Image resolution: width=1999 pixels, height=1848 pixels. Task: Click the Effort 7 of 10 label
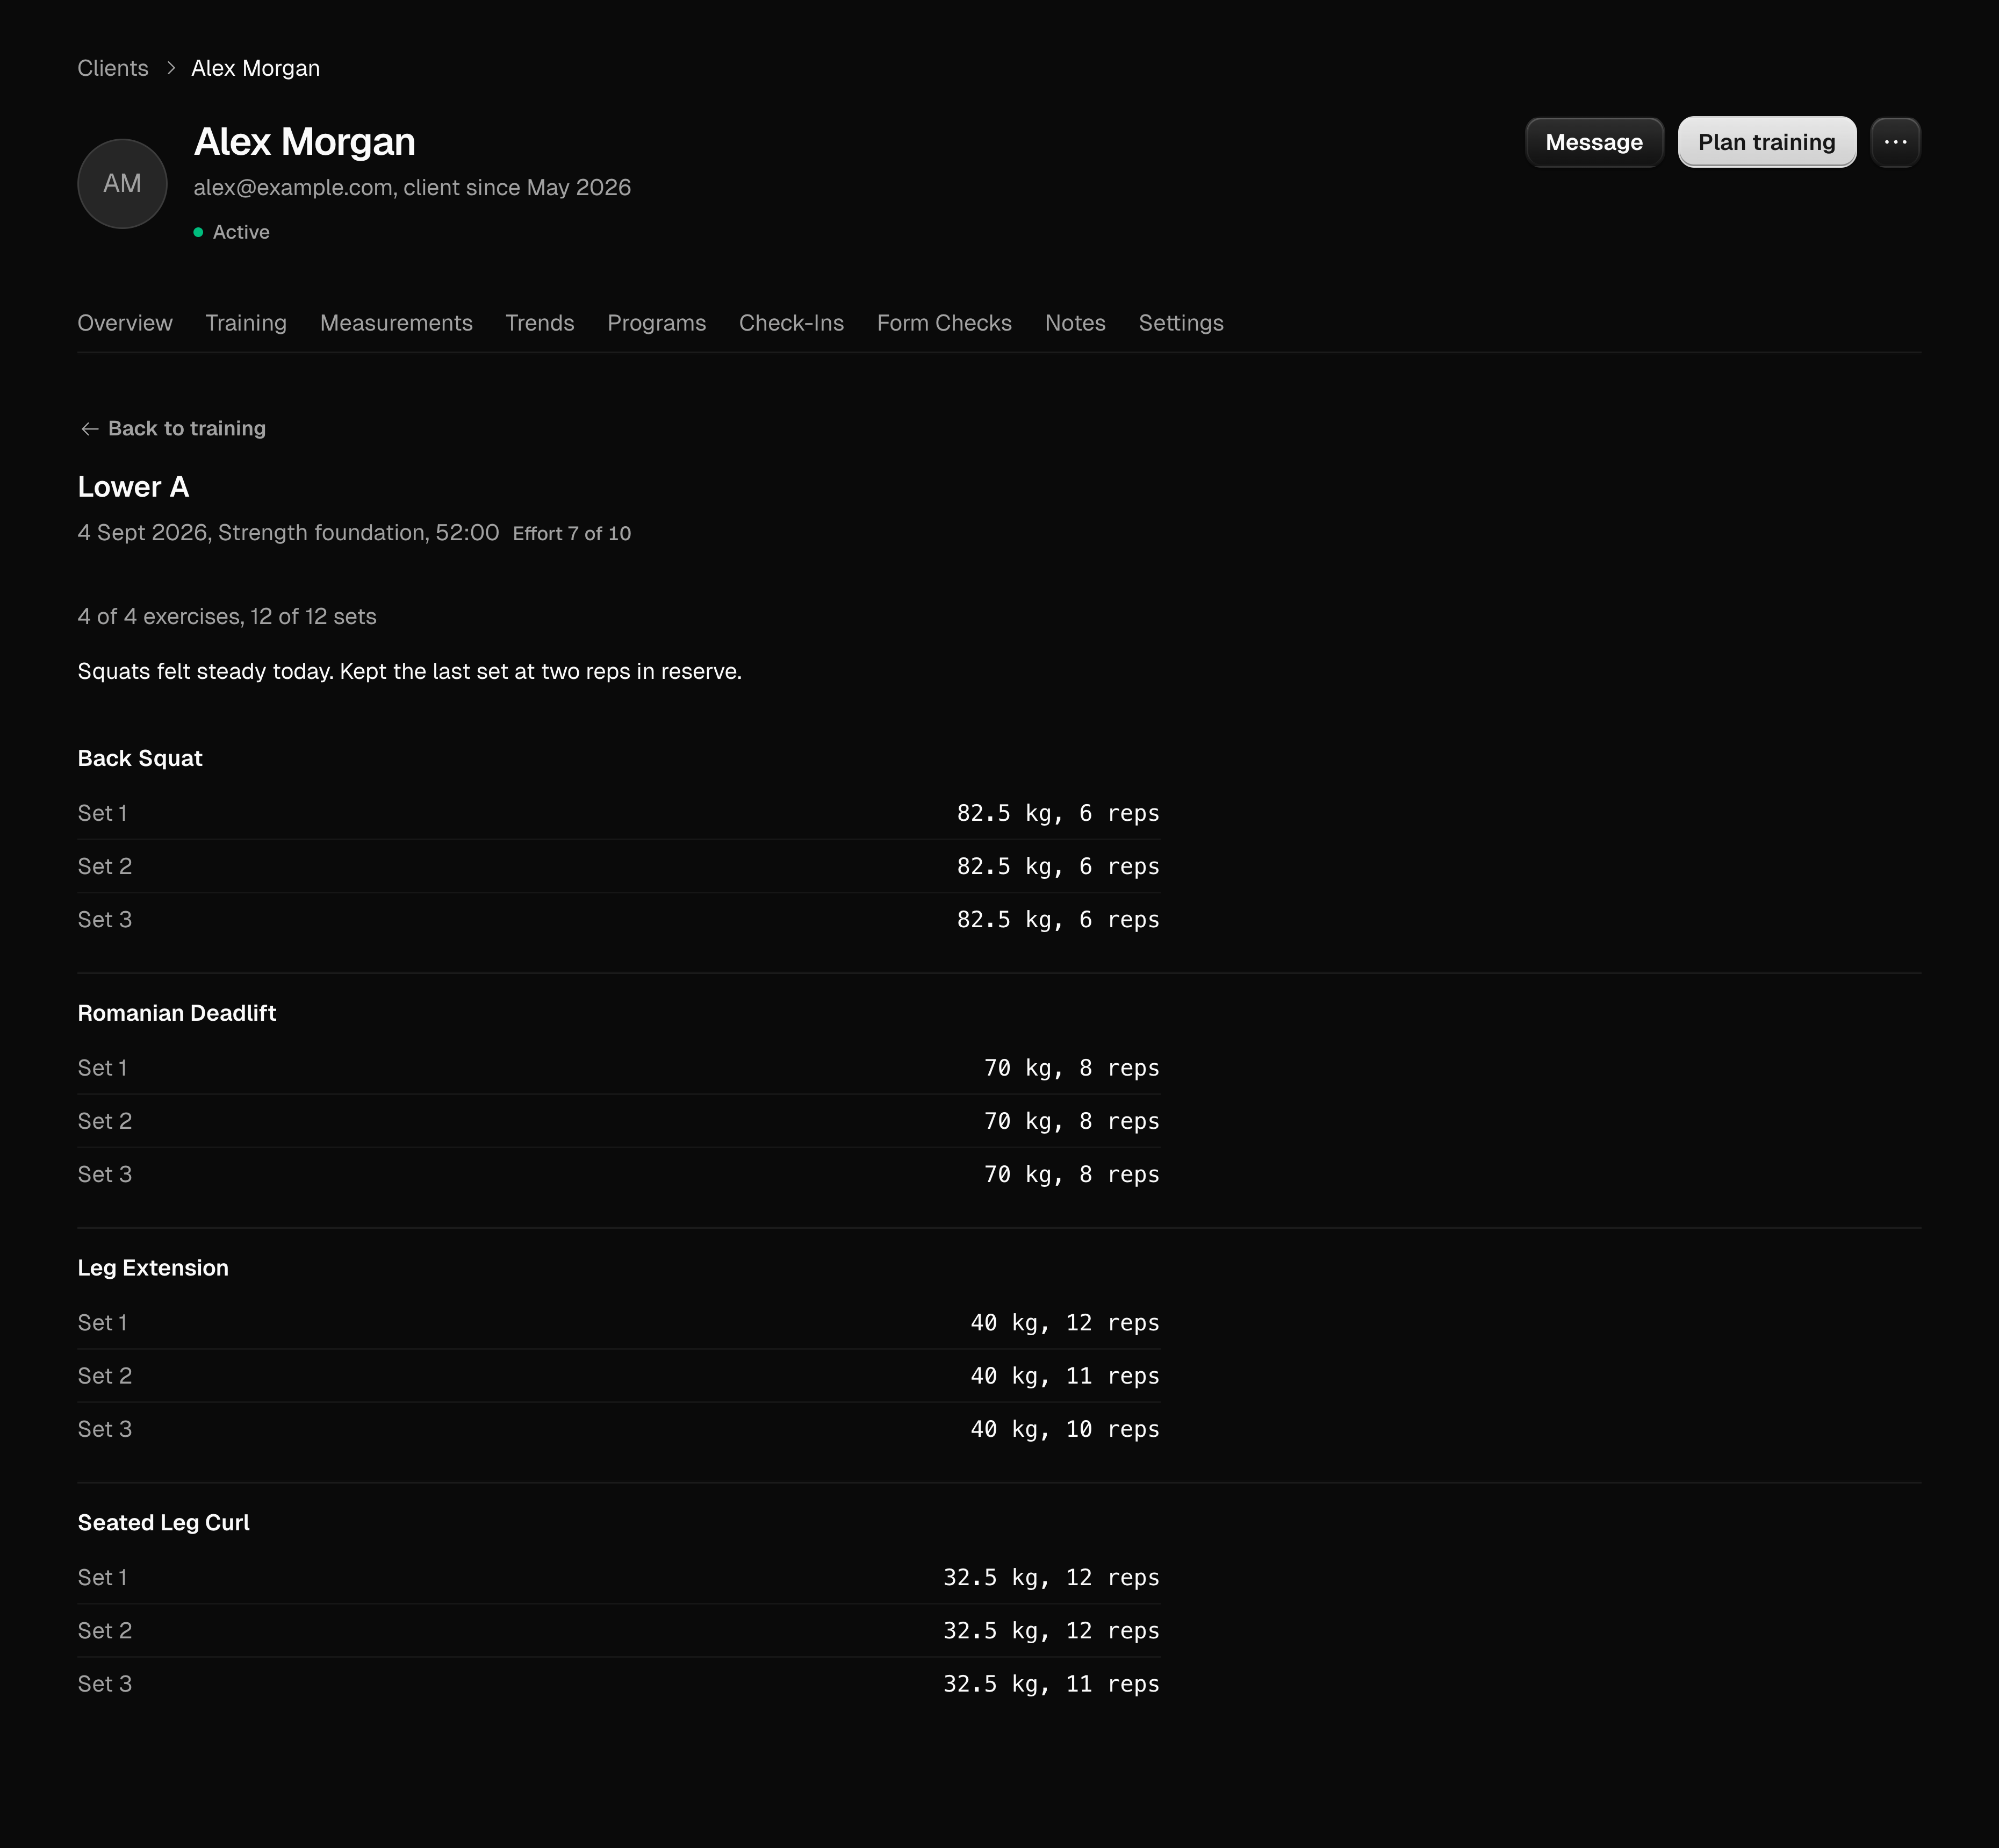pos(572,534)
